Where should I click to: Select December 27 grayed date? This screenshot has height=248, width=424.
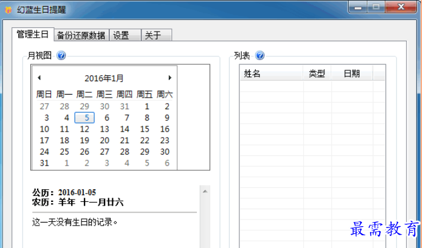[44, 106]
